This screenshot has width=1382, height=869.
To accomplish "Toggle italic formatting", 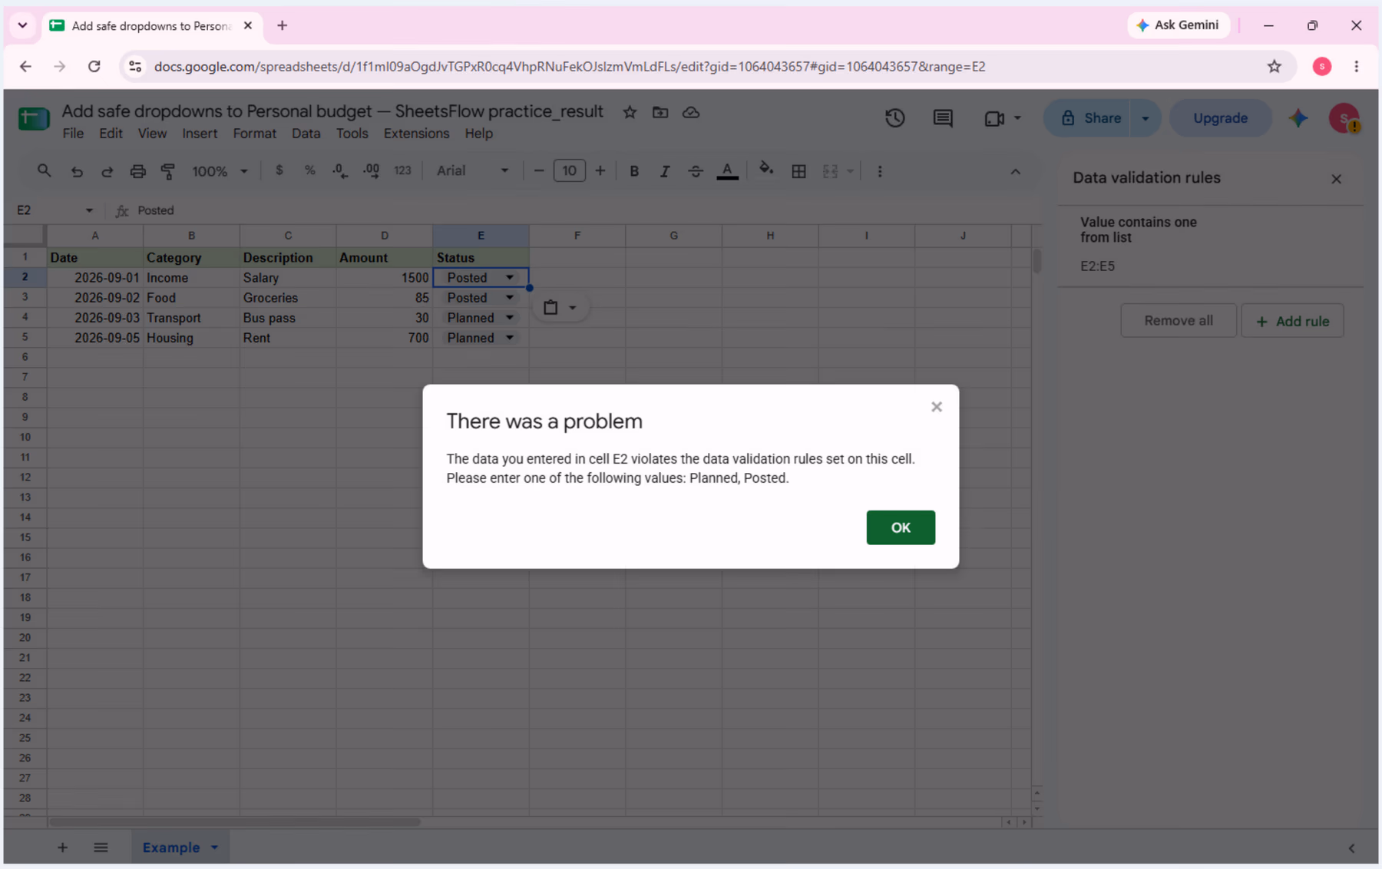I will click(665, 171).
